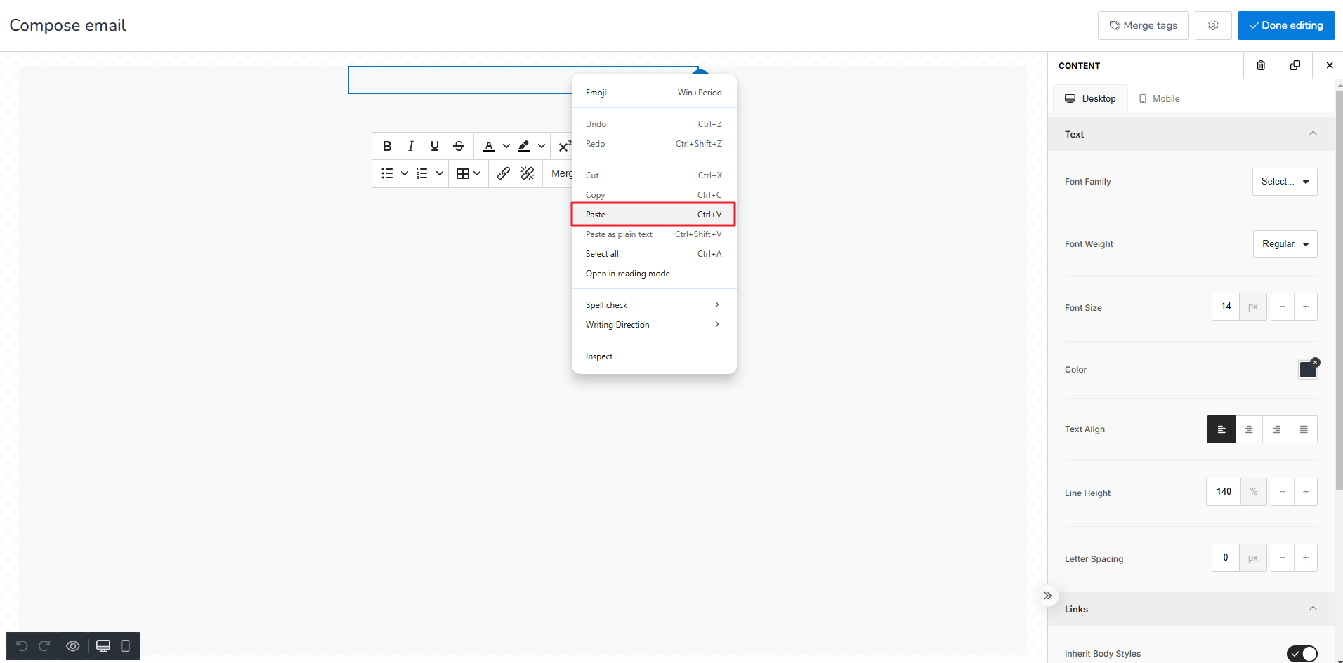Delete the block using the trash icon
This screenshot has height=663, width=1343.
(x=1261, y=65)
